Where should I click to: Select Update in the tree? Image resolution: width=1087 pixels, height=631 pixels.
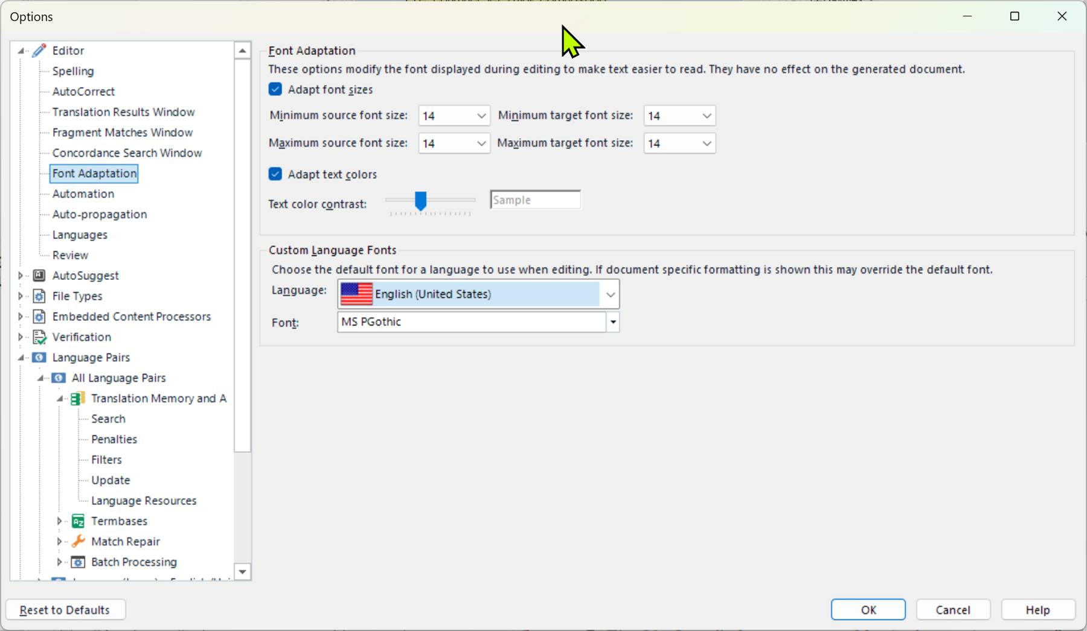[111, 481]
